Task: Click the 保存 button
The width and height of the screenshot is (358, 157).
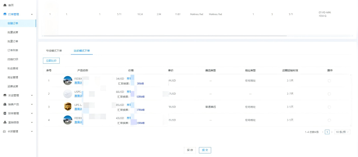Action: pyautogui.click(x=190, y=150)
